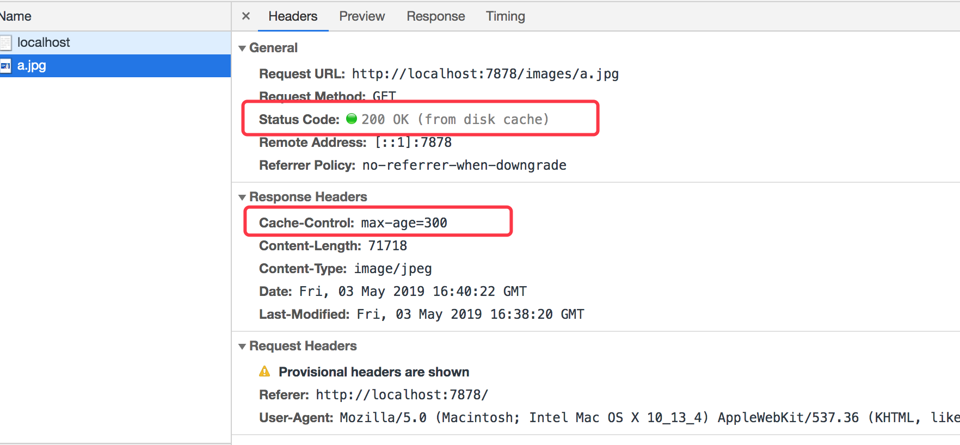Viewport: 960px width, 445px height.
Task: Collapse the Response Headers section
Action: pyautogui.click(x=242, y=197)
